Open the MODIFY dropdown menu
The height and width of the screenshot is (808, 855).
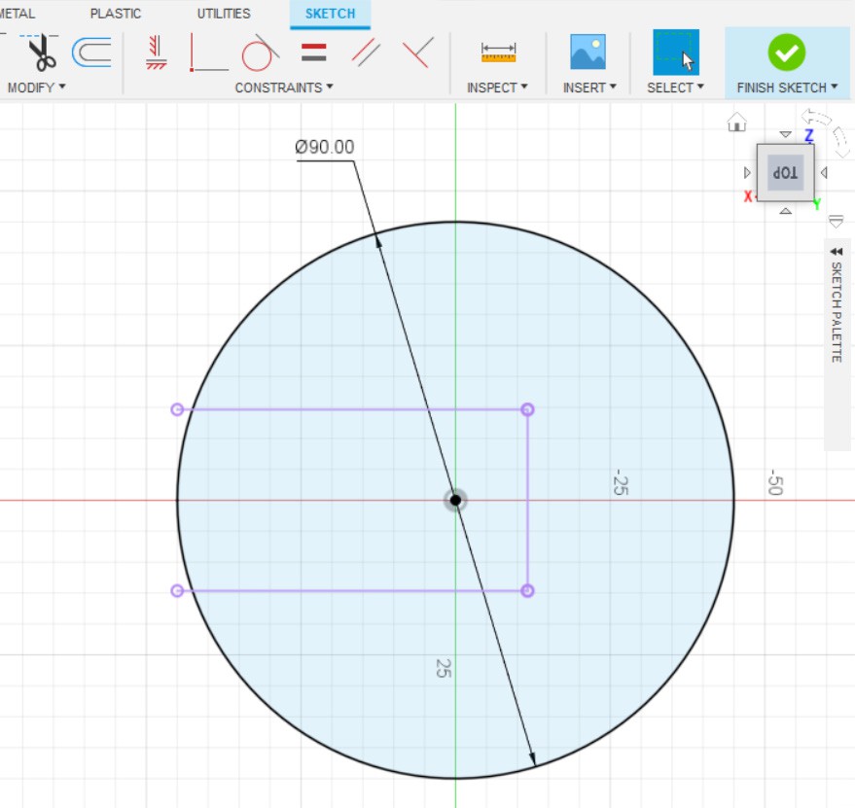pos(37,88)
